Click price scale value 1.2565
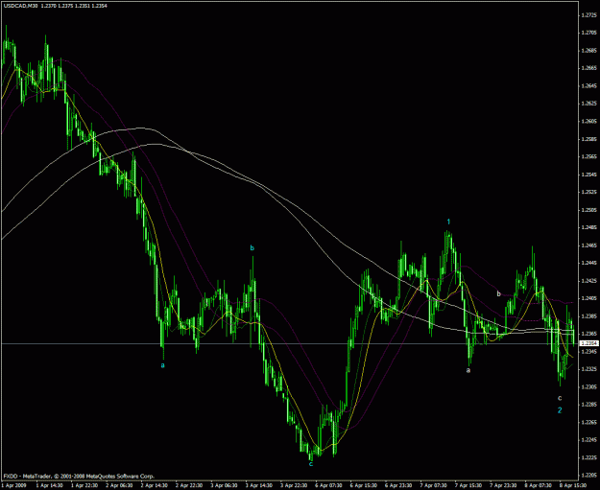Screen dimensions: 600x490 pyautogui.click(x=587, y=156)
